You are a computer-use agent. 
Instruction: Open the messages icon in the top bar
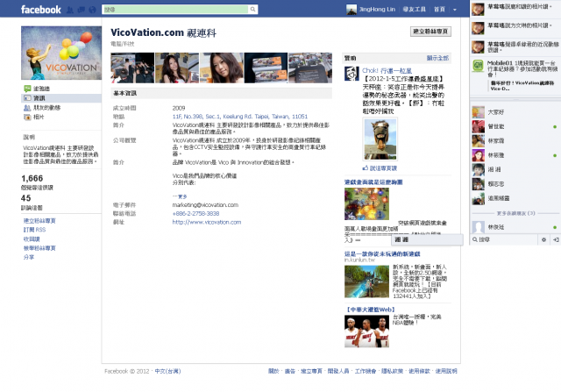coord(82,10)
